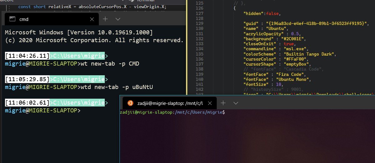This screenshot has height=163, width=375.
Task: Click the "hidden":false setting in editor
Action: click(262, 14)
